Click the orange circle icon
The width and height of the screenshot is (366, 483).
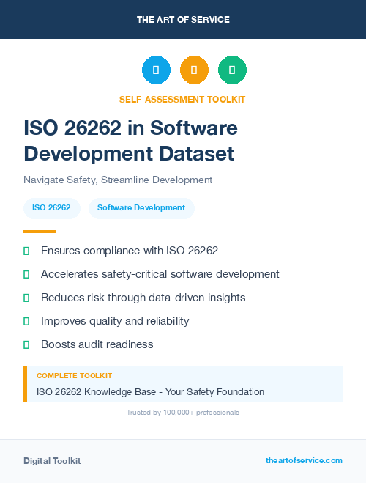pos(194,70)
